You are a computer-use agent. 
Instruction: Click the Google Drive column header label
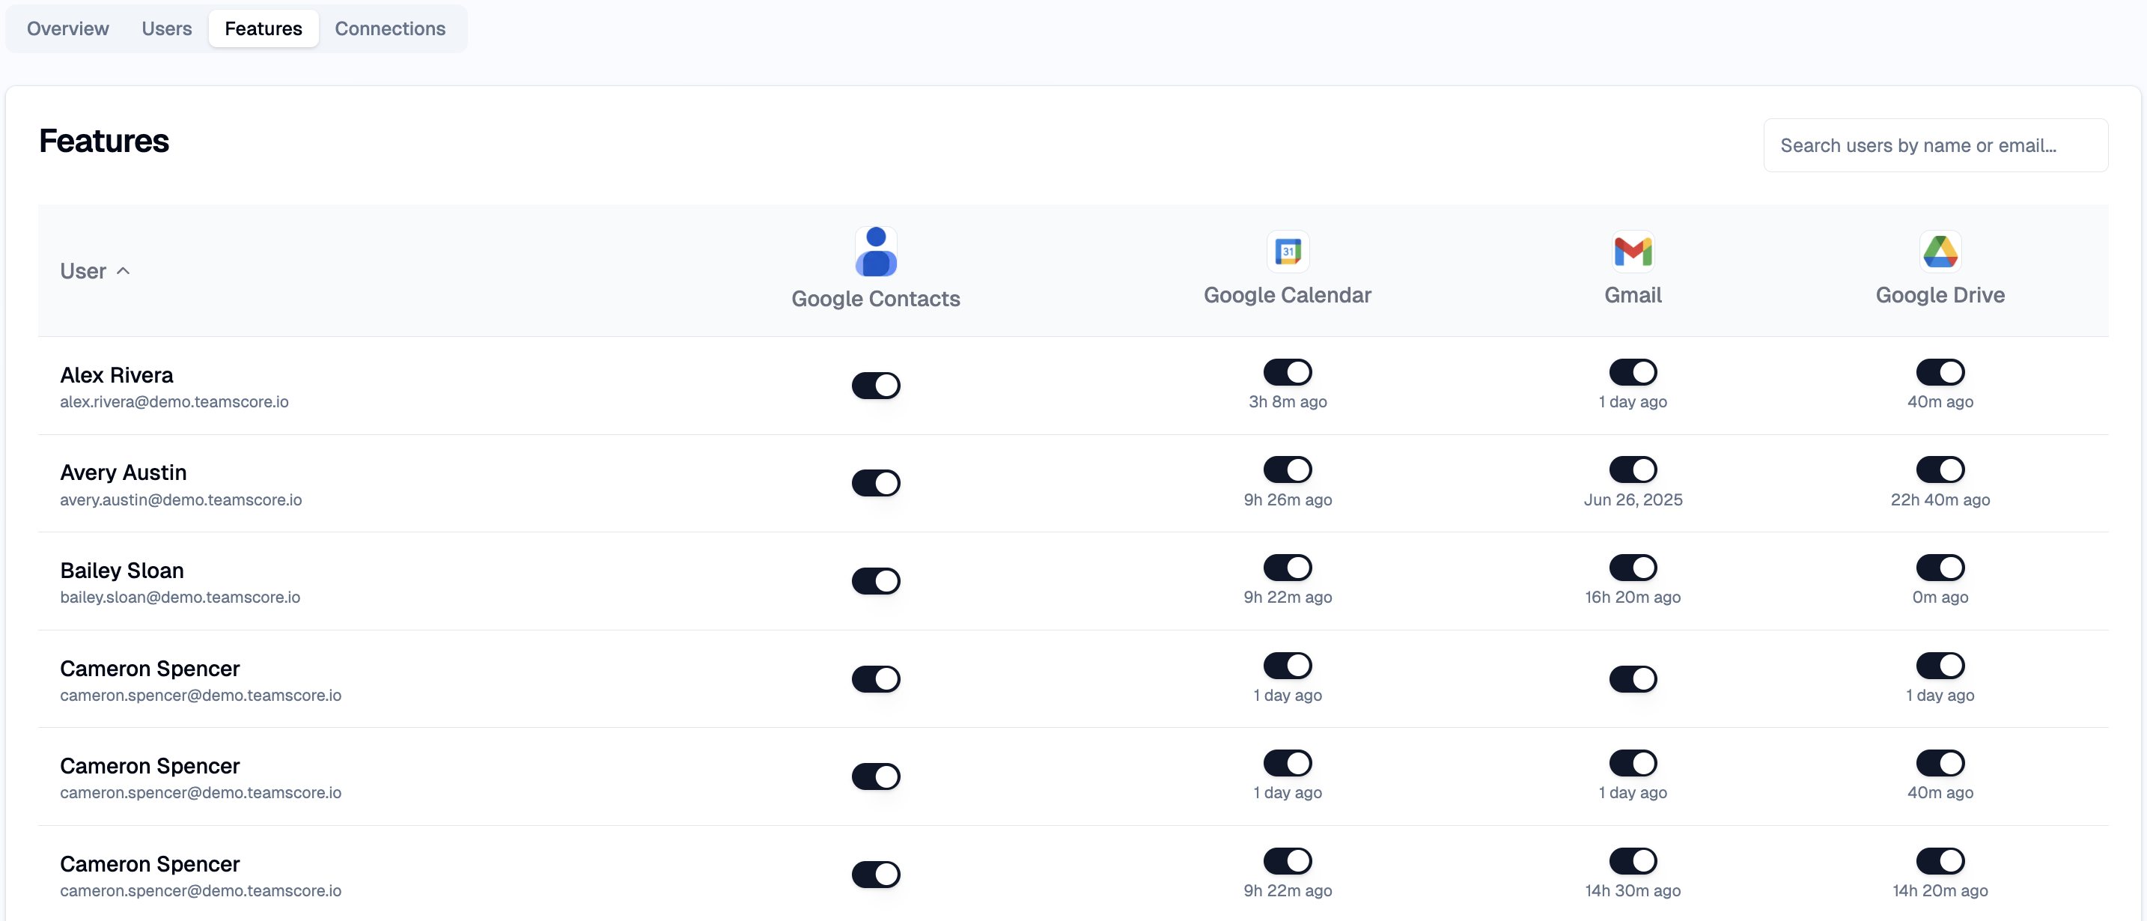[1940, 295]
